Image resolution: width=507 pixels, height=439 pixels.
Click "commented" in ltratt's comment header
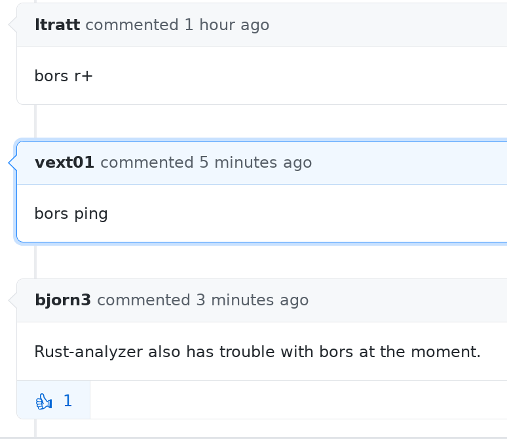[x=132, y=25]
